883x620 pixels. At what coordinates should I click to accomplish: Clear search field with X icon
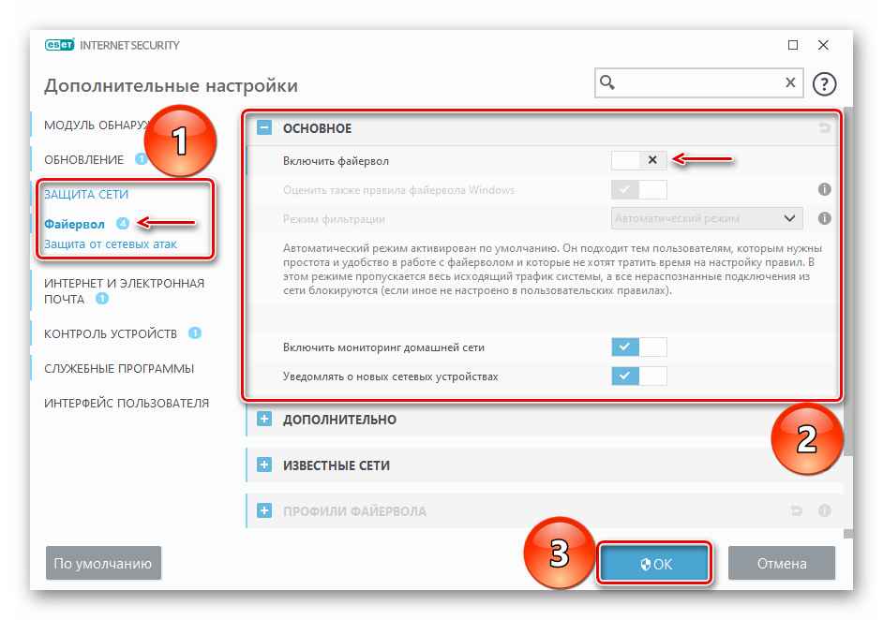[x=790, y=82]
